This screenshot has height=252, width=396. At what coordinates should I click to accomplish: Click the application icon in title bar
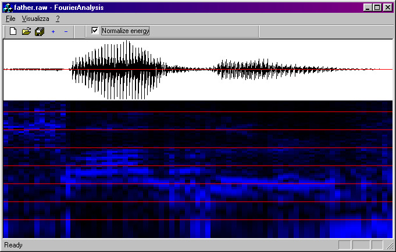(x=8, y=8)
